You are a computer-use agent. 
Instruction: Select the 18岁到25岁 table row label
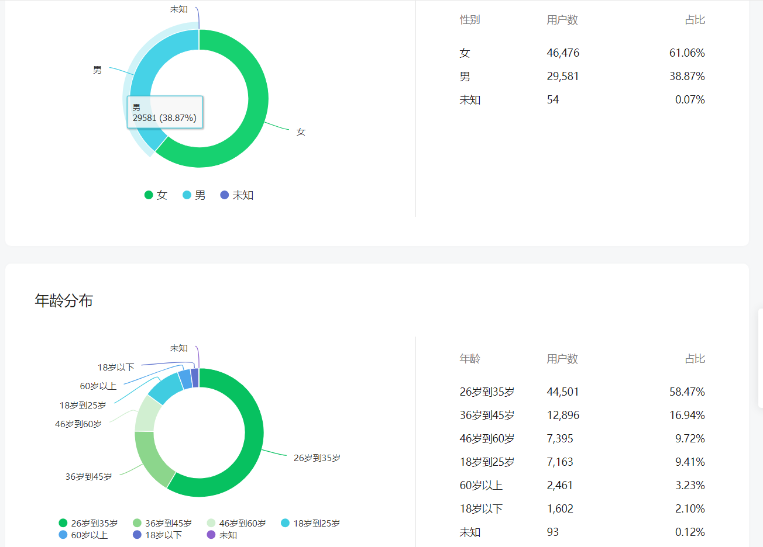(x=487, y=462)
